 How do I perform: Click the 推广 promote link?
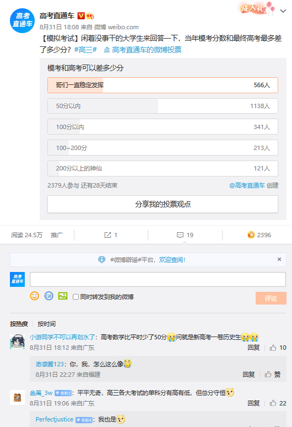point(57,235)
